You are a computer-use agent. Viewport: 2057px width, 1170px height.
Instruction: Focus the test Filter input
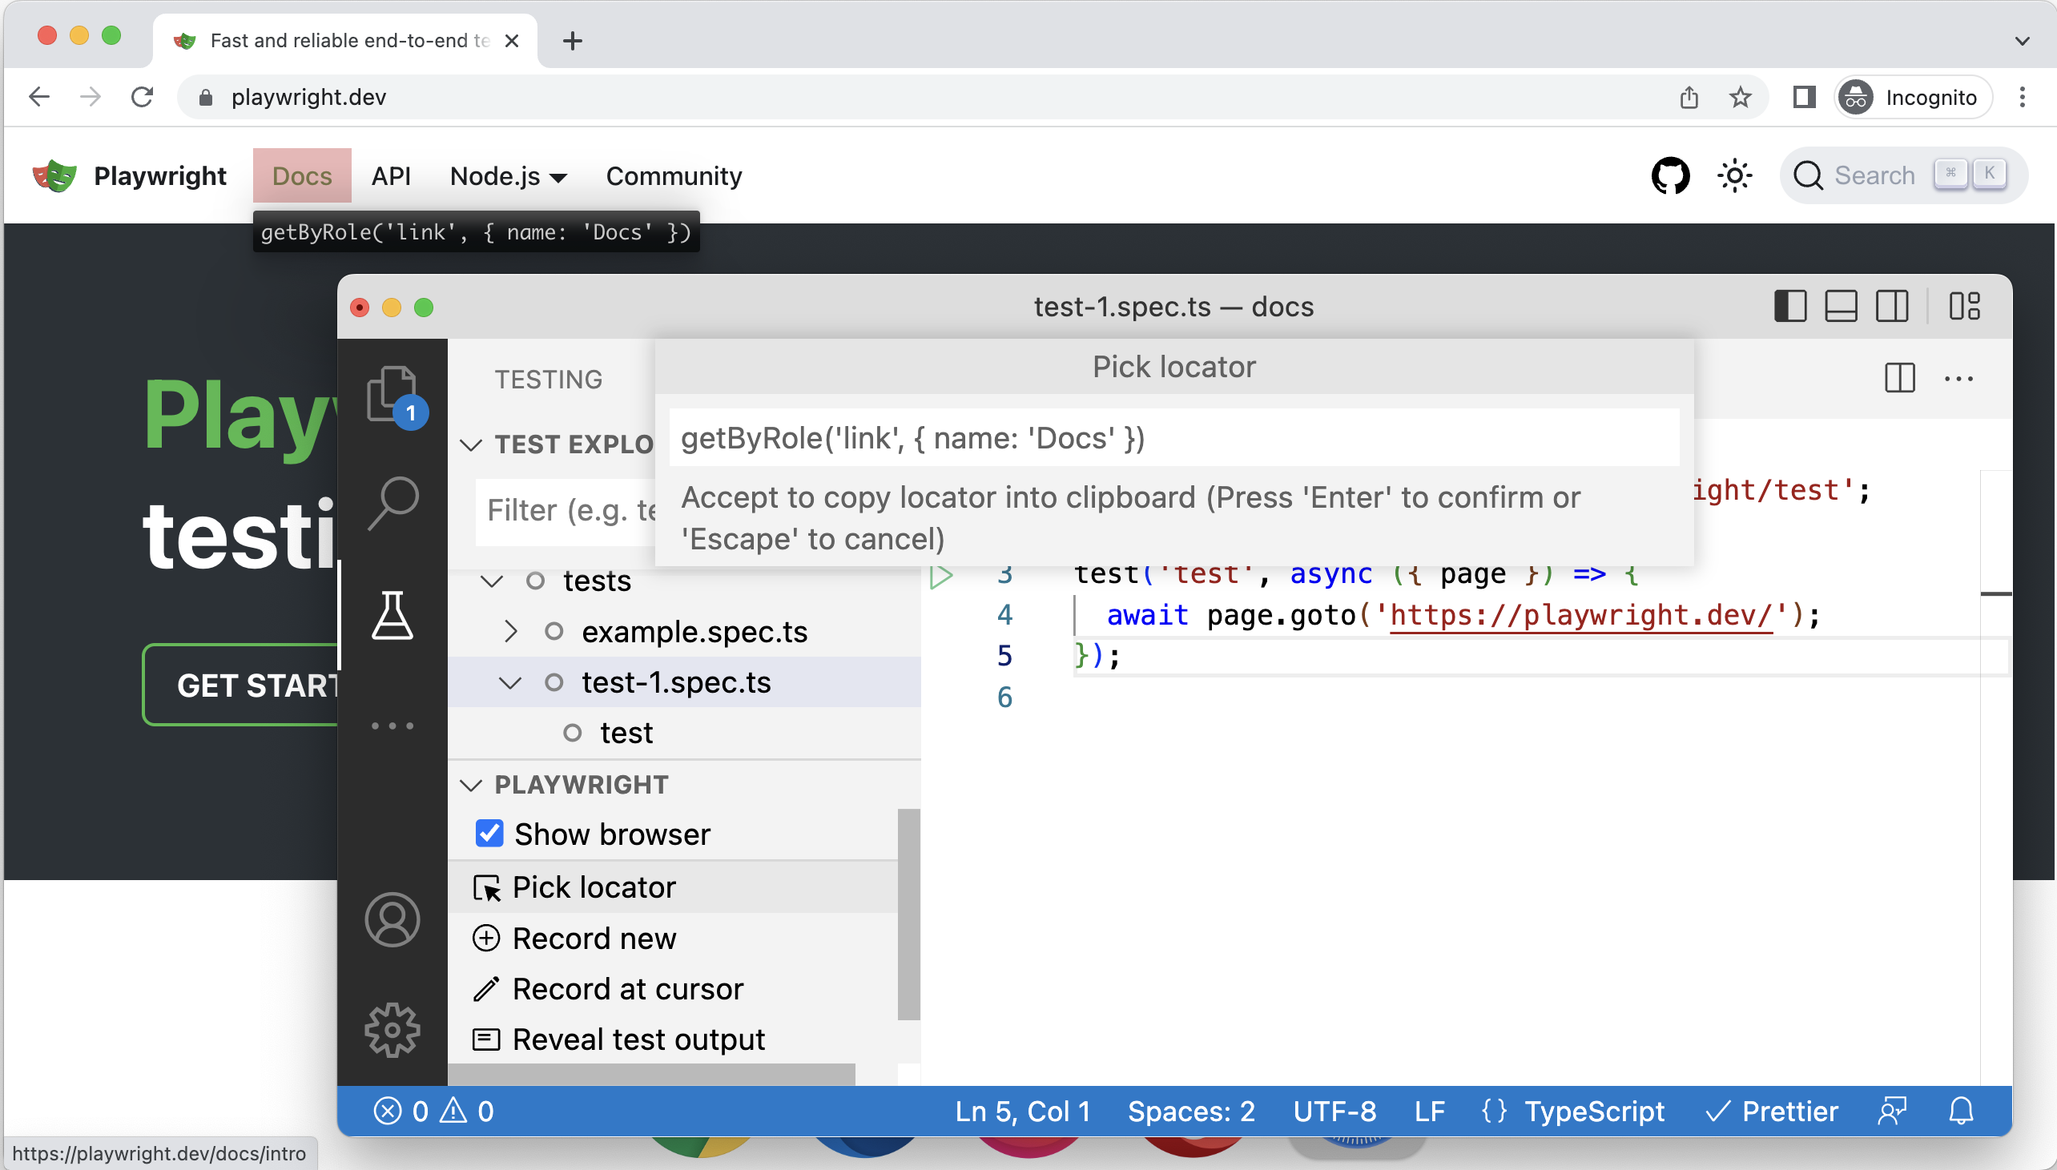click(566, 511)
